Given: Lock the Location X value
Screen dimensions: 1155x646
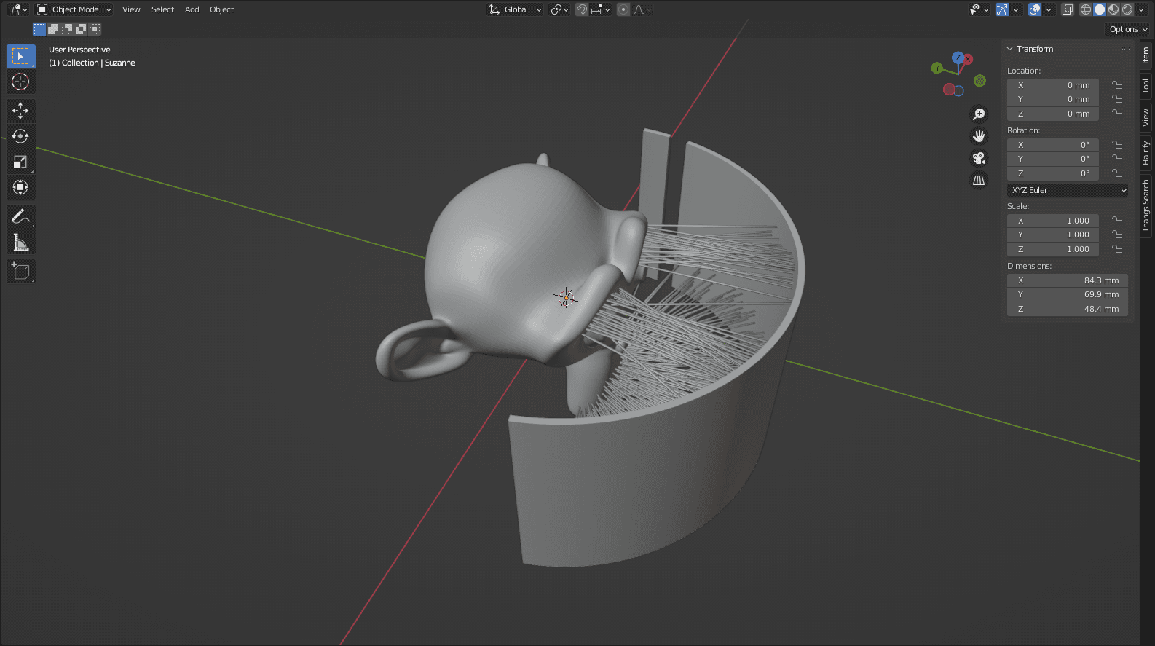Looking at the screenshot, I should pos(1117,85).
